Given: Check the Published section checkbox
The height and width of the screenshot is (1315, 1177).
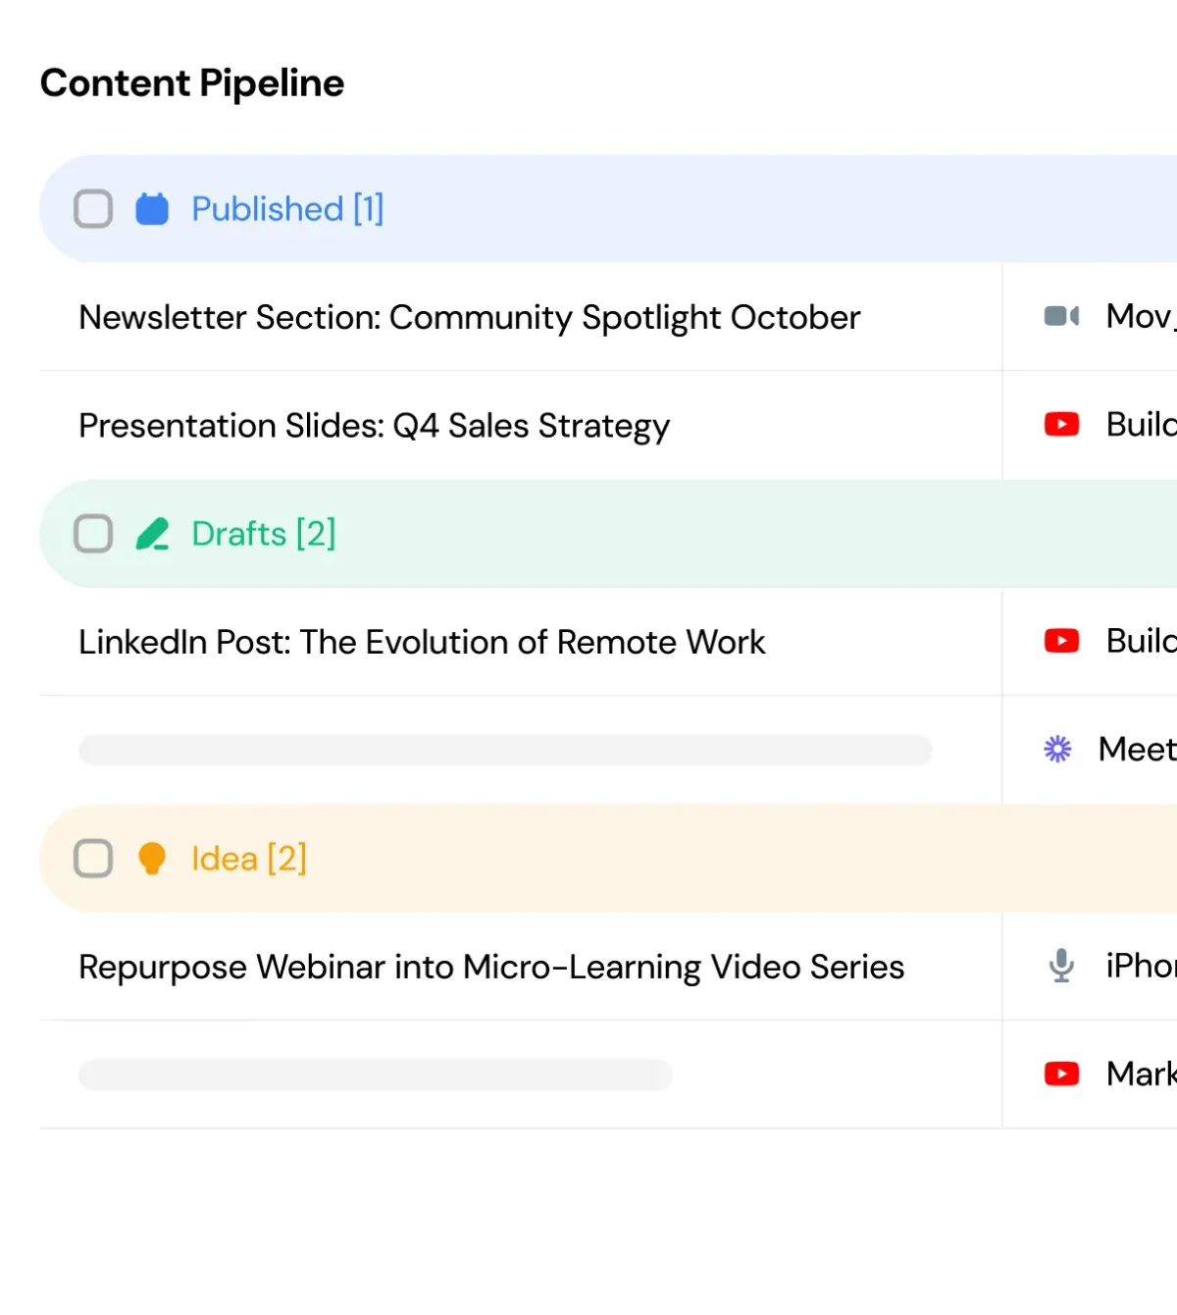Looking at the screenshot, I should click(x=93, y=209).
